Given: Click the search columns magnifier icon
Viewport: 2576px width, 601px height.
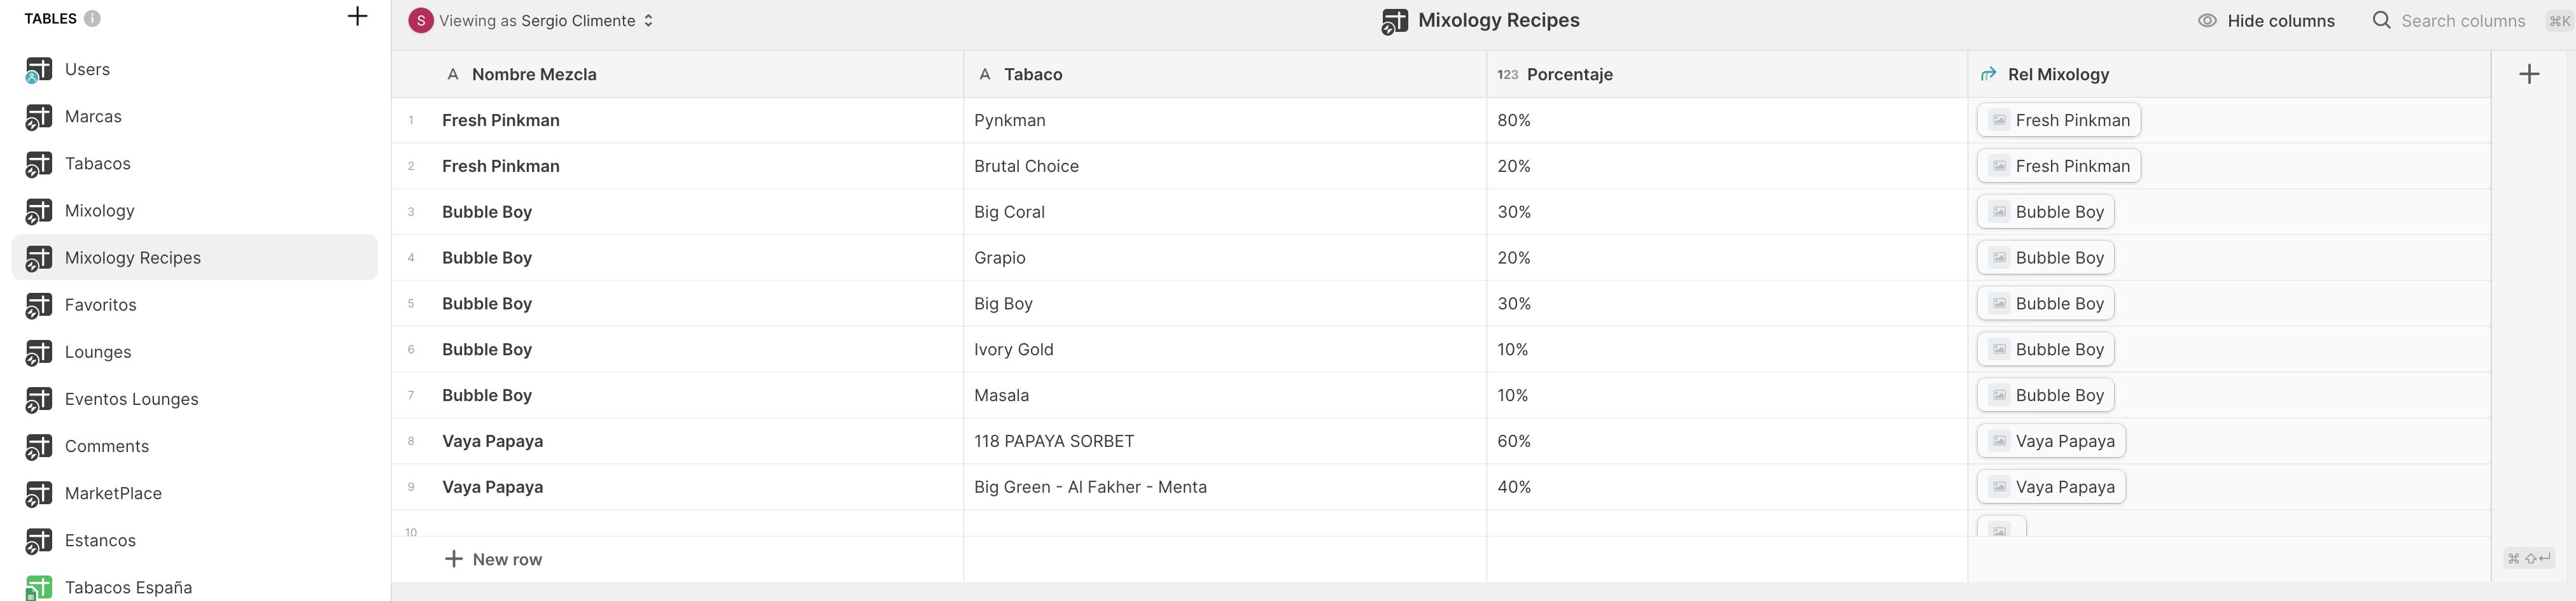Looking at the screenshot, I should [2381, 21].
